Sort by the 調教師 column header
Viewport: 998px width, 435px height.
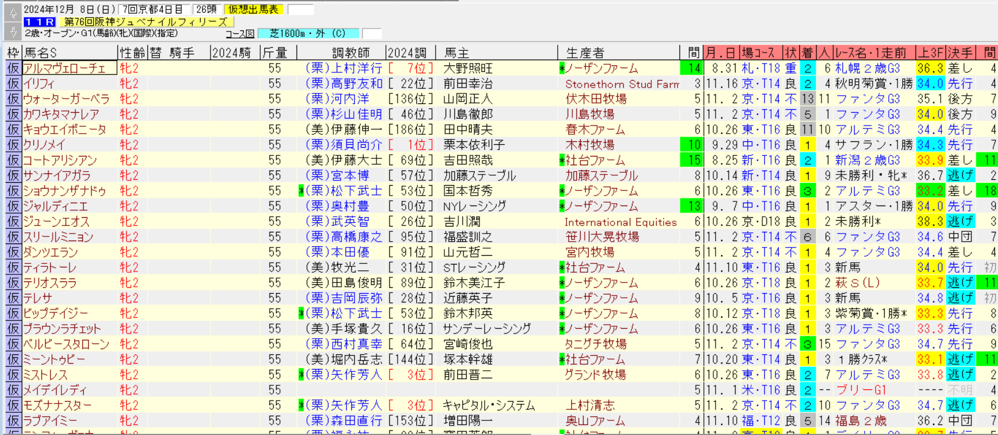341,53
